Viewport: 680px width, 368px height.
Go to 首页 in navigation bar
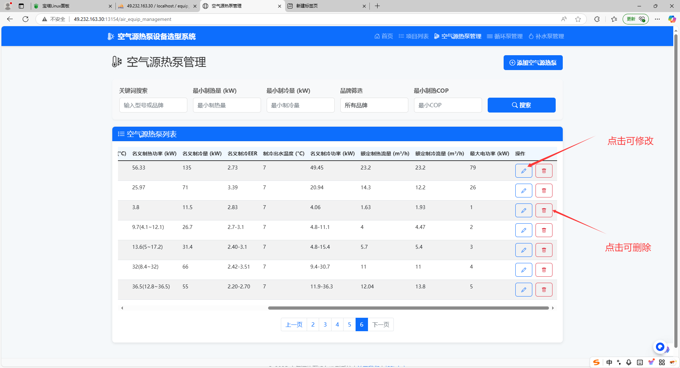pyautogui.click(x=384, y=36)
